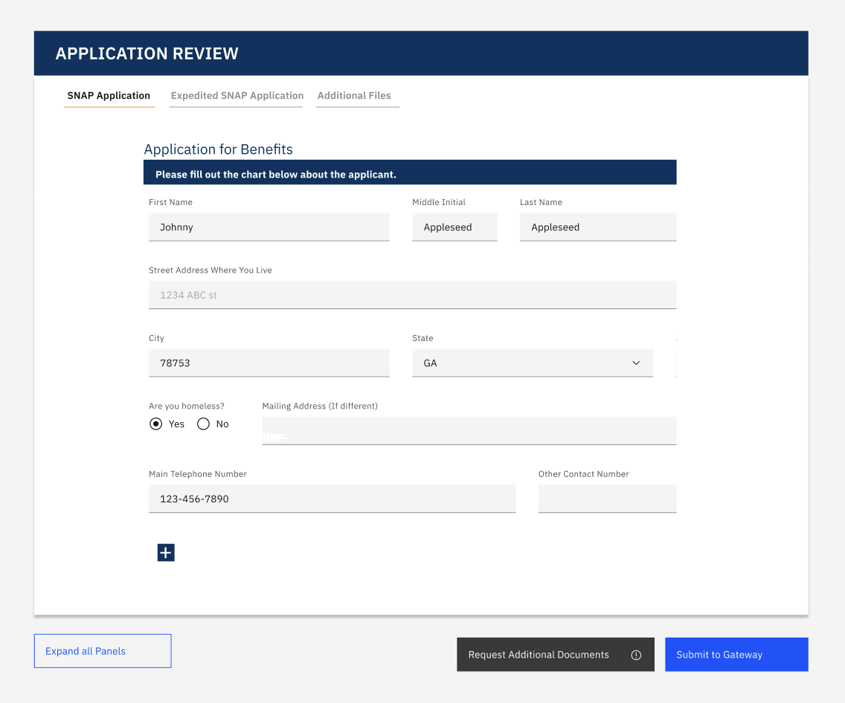The image size is (845, 703).
Task: Click the Street Address Where You Live field
Action: tap(412, 295)
